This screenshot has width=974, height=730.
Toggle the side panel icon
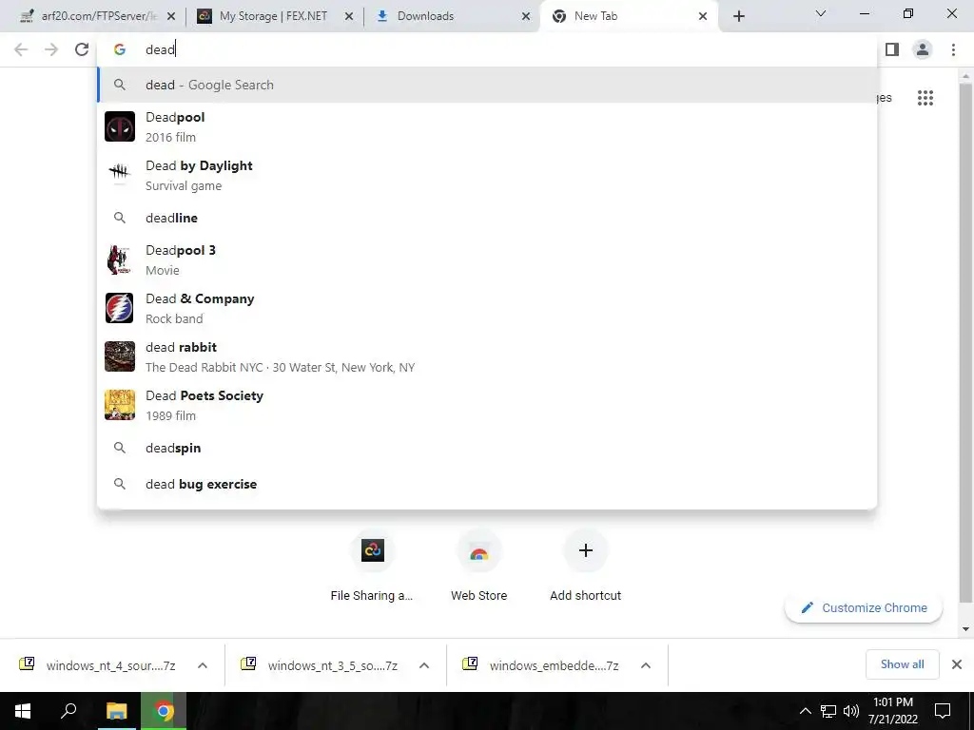tap(892, 49)
